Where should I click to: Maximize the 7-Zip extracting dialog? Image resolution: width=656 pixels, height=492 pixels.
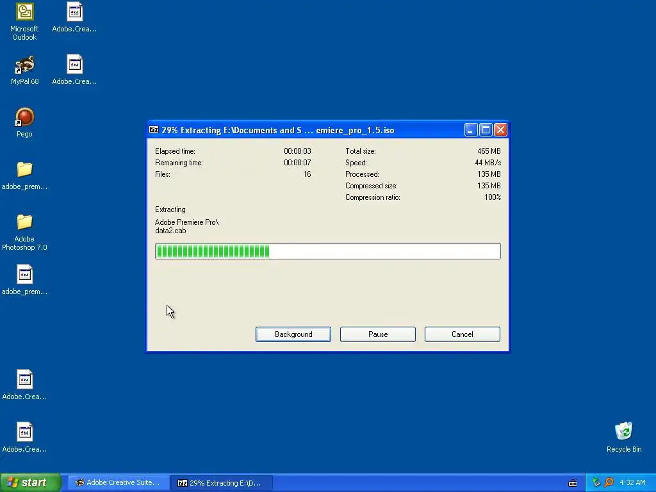[486, 130]
